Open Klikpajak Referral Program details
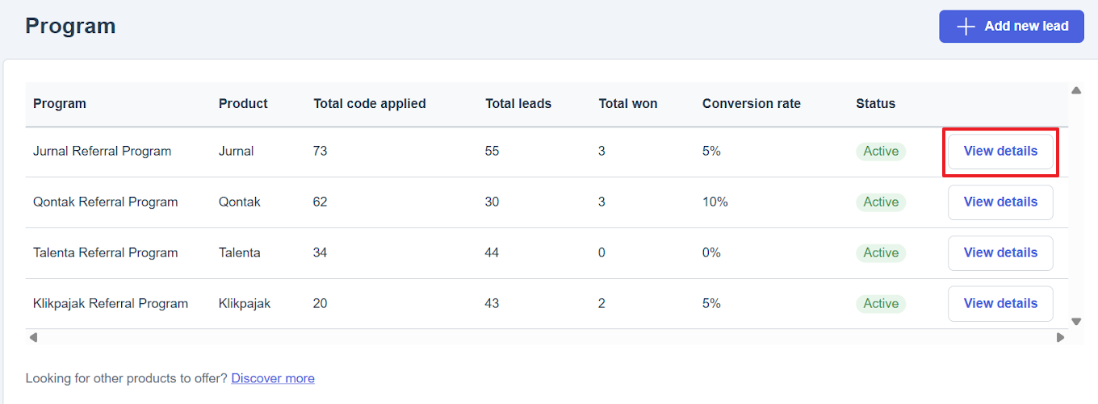This screenshot has width=1098, height=404. point(1000,304)
